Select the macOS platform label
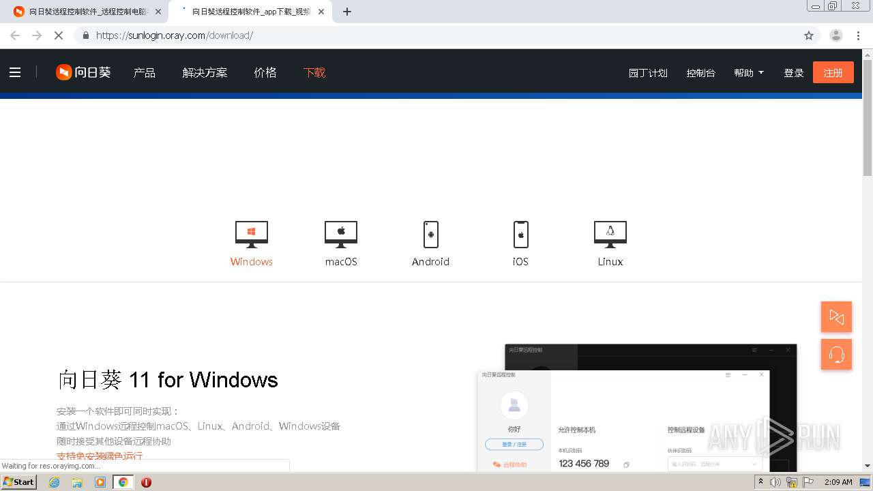The height and width of the screenshot is (491, 873). tap(341, 262)
